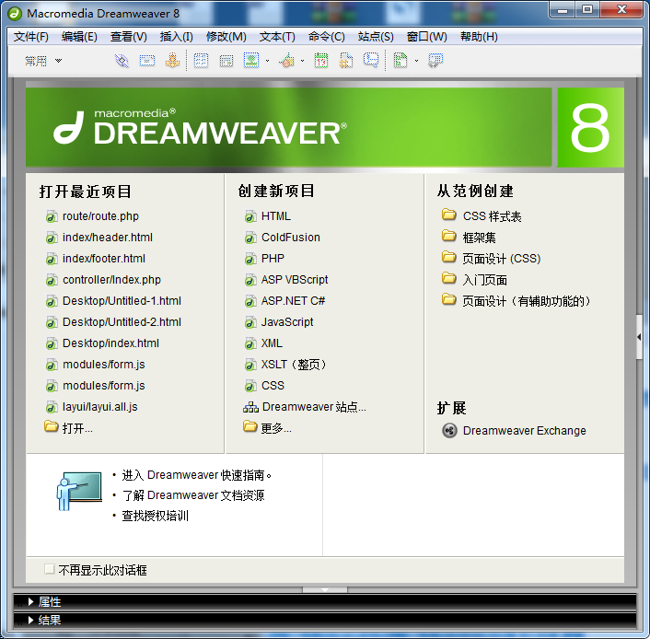This screenshot has height=639, width=650.
Task: Click the Insert Table toolbar icon
Action: pos(201,61)
